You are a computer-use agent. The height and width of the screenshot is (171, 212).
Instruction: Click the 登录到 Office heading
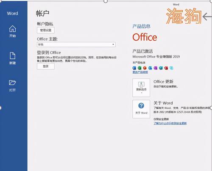(49, 52)
